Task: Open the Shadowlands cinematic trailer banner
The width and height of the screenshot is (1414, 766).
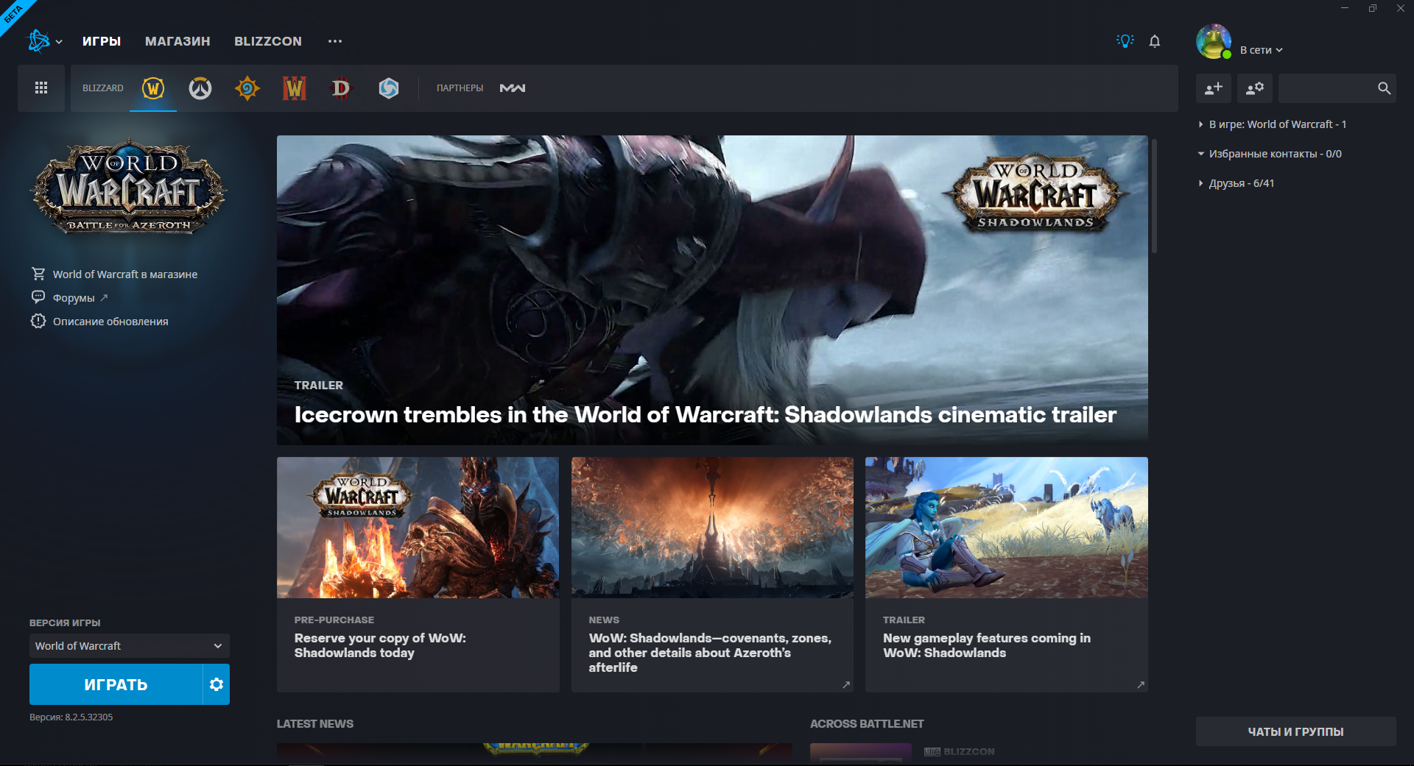Action: tap(712, 290)
